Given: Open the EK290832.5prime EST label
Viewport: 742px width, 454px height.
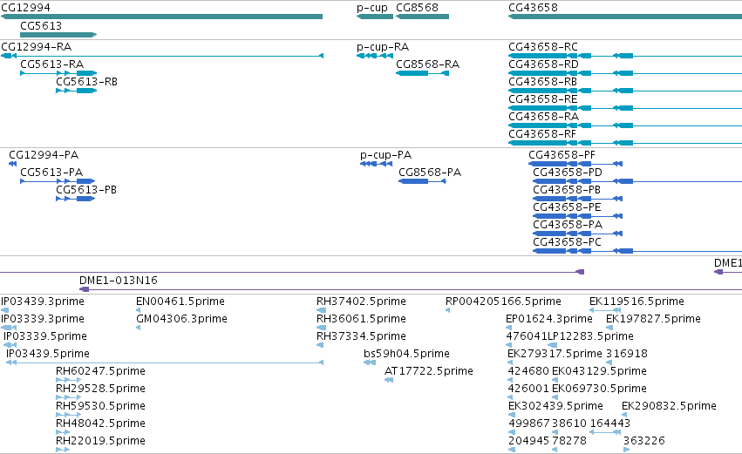Looking at the screenshot, I should point(669,407).
